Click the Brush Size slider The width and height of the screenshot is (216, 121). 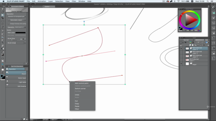13,40
